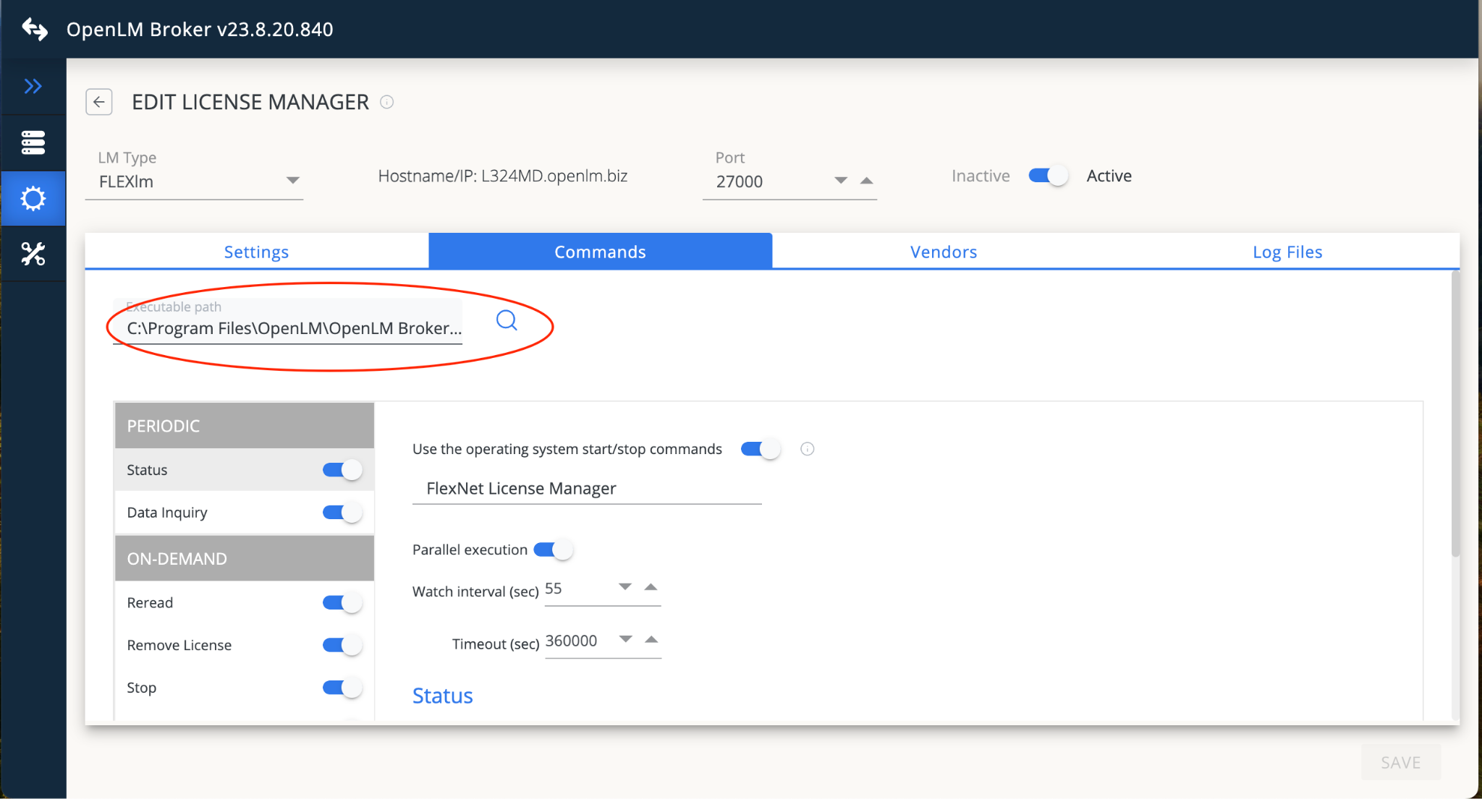Click the SAVE button
1482x799 pixels.
[1400, 762]
